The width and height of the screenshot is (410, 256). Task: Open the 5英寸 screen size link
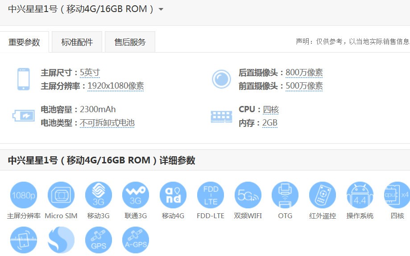tap(90, 73)
